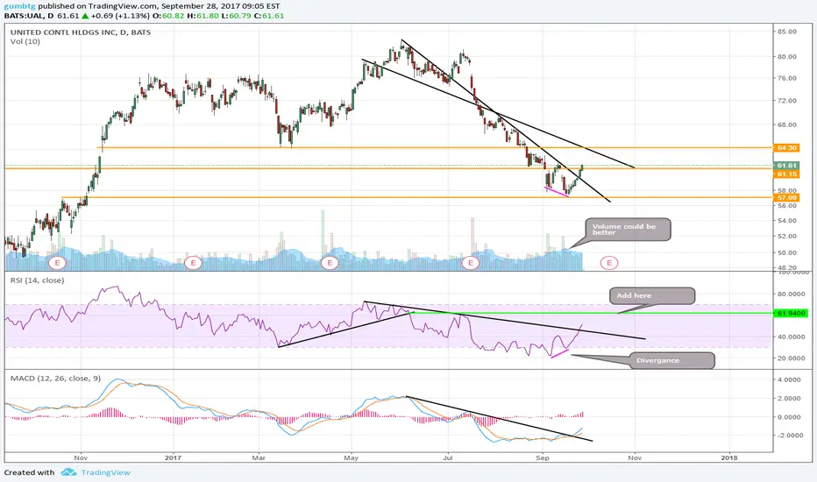This screenshot has width=817, height=482.
Task: Click the 72.00 price axis label
Action: point(787,100)
